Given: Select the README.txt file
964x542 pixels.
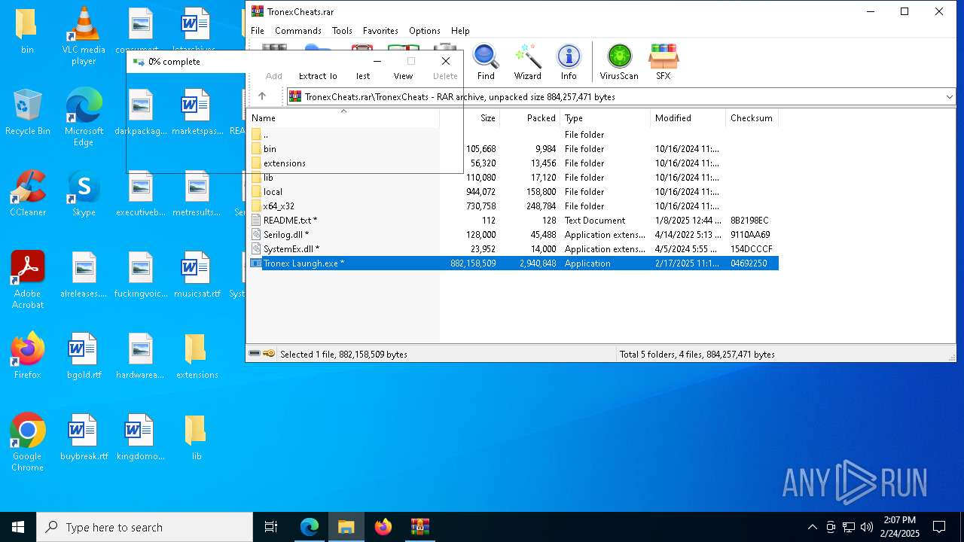Looking at the screenshot, I should tap(513, 221).
